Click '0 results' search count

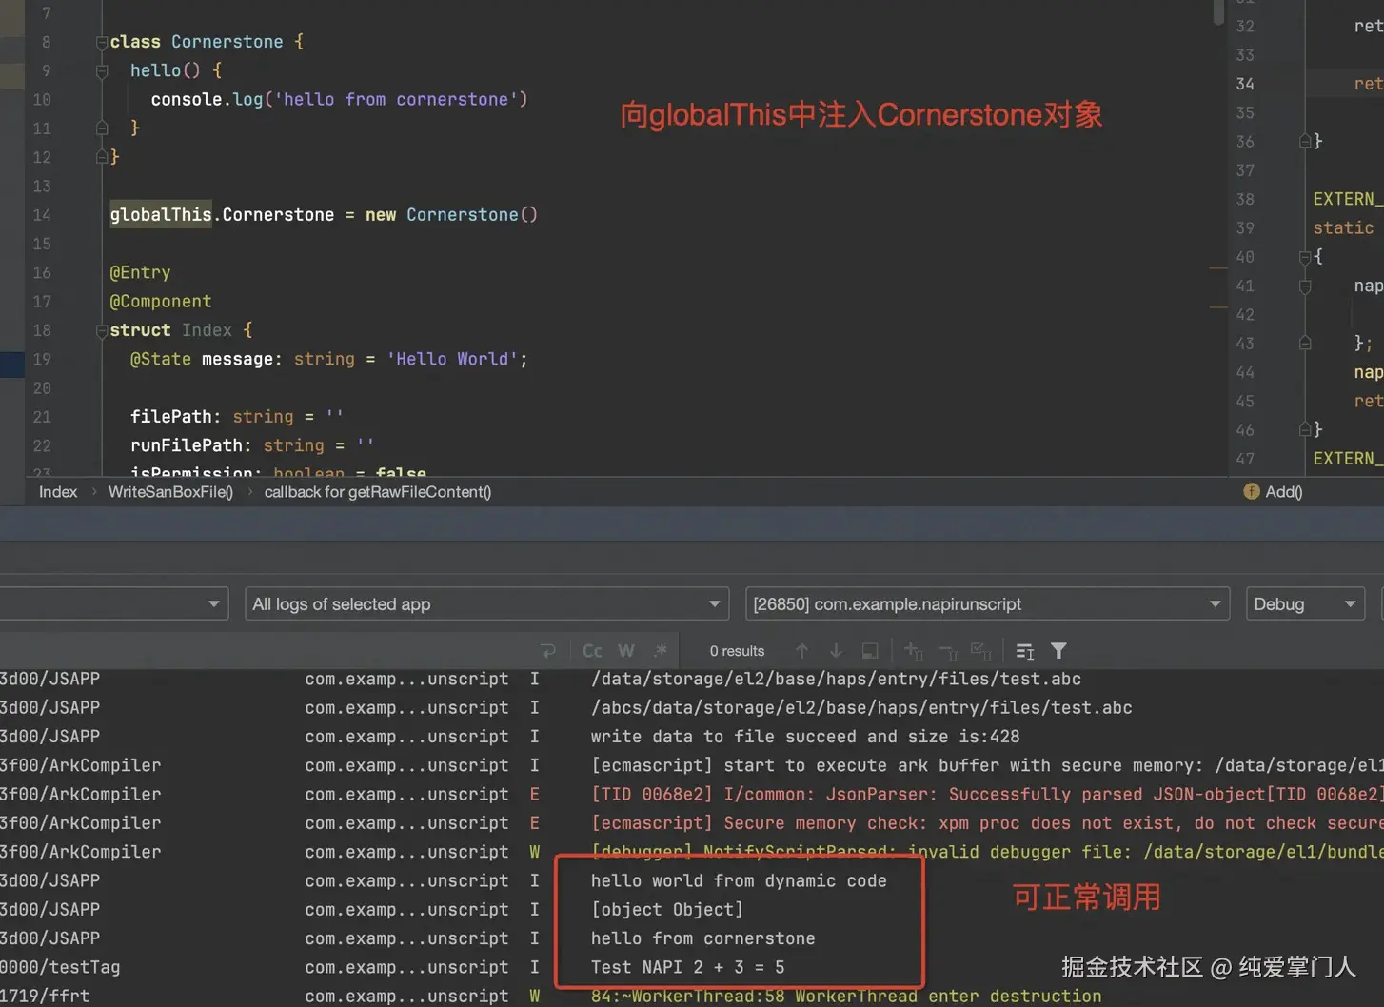(x=737, y=651)
